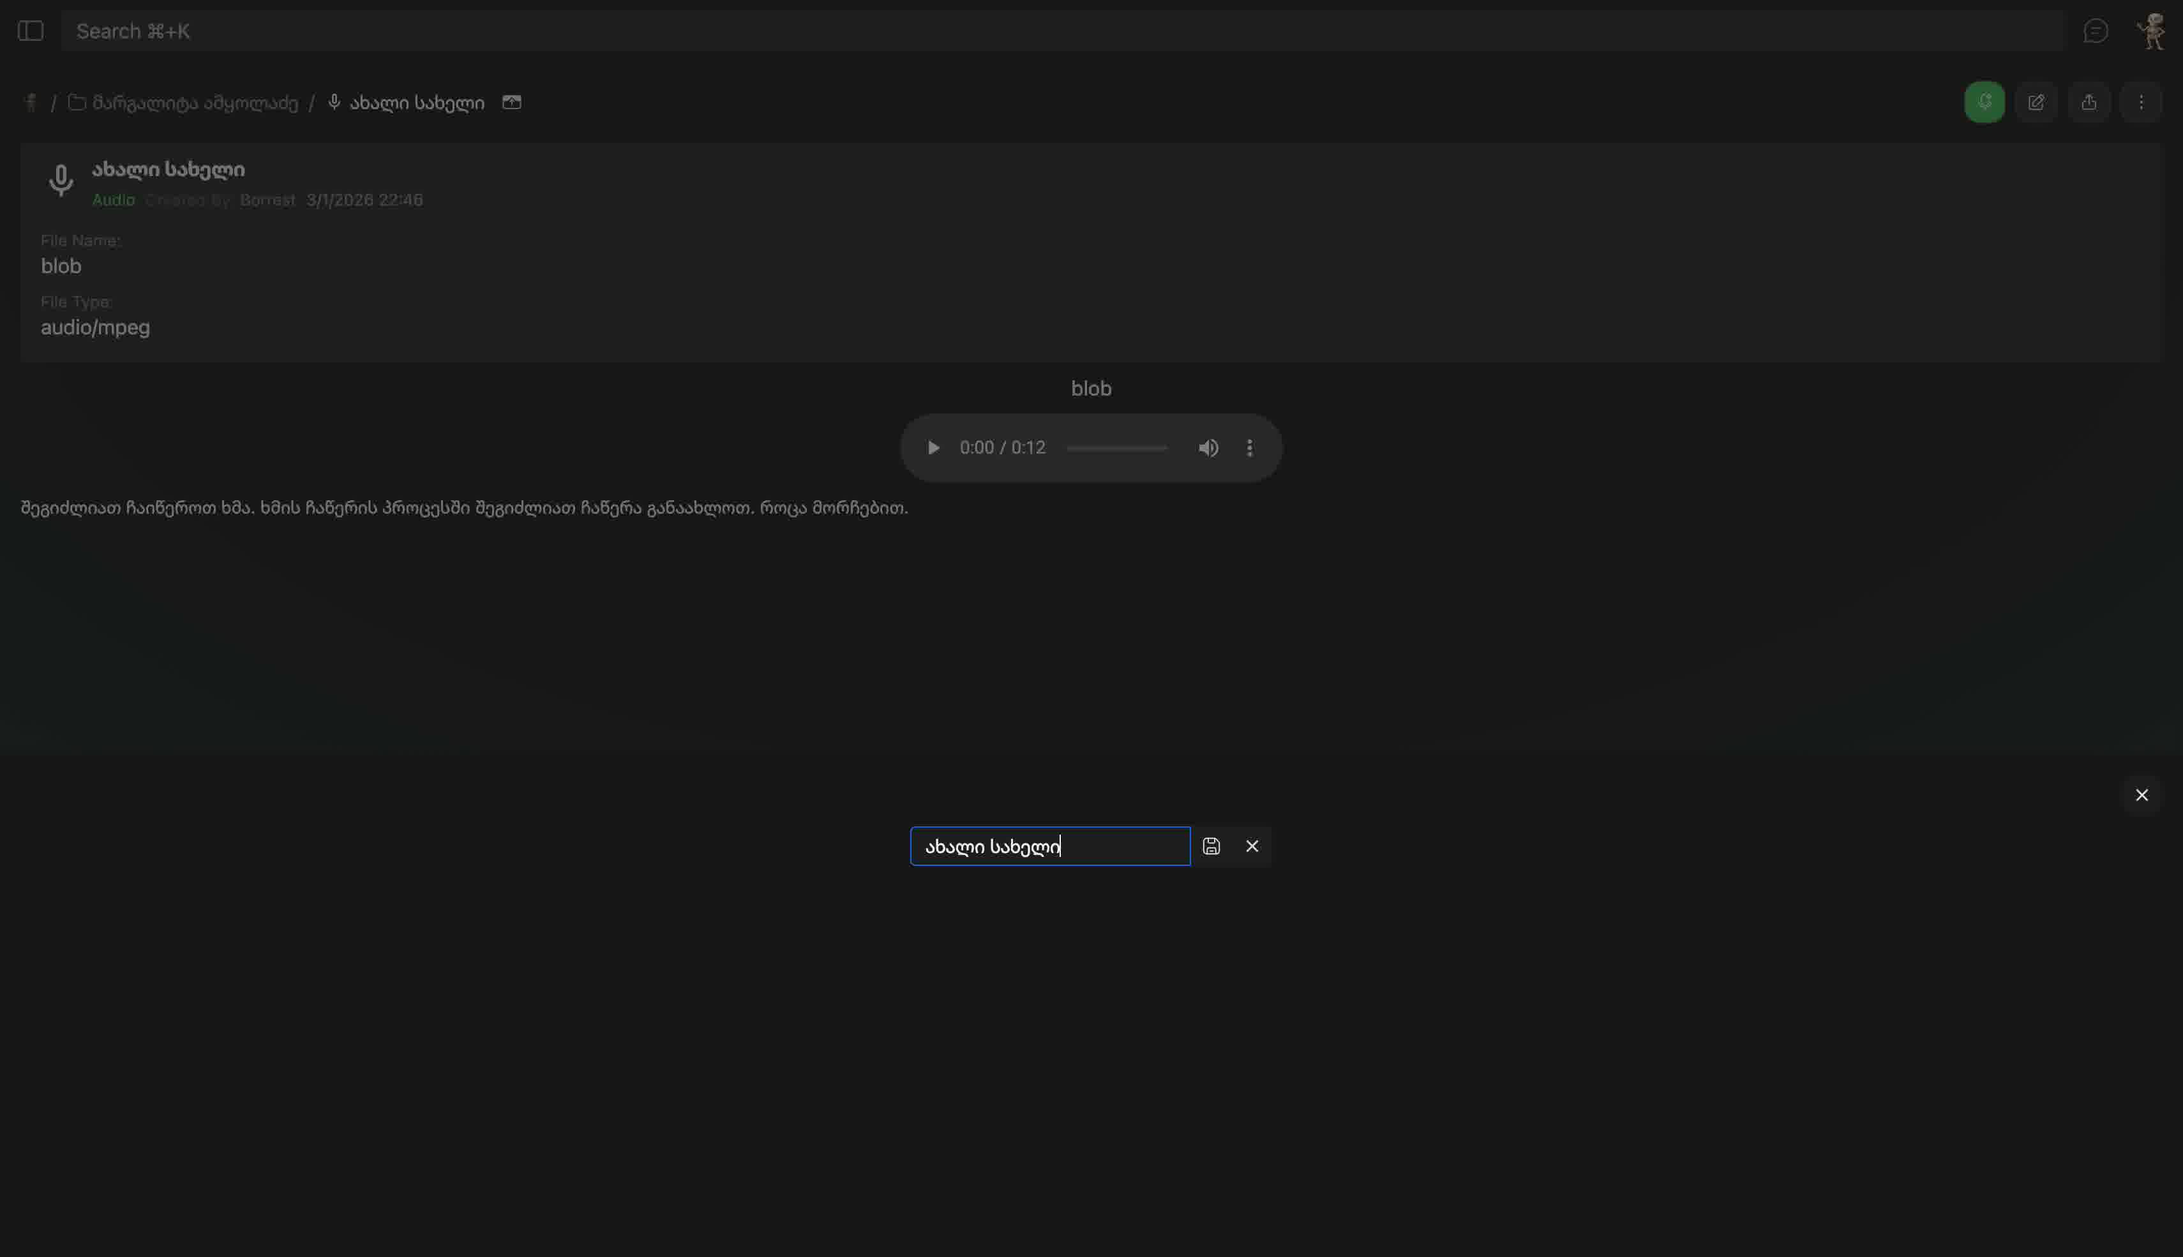Save the new name with the floppy icon
The height and width of the screenshot is (1257, 2183).
[x=1212, y=846]
